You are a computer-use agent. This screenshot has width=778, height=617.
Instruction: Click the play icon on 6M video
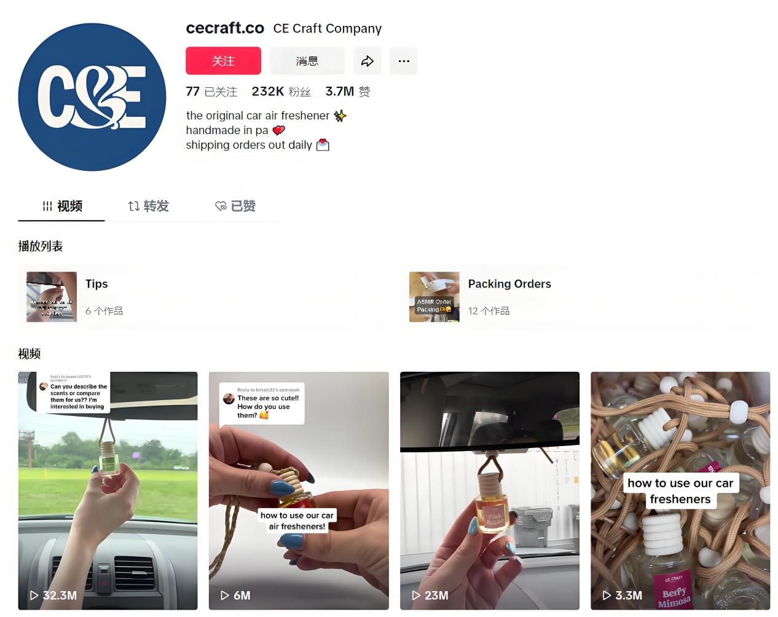click(x=224, y=595)
